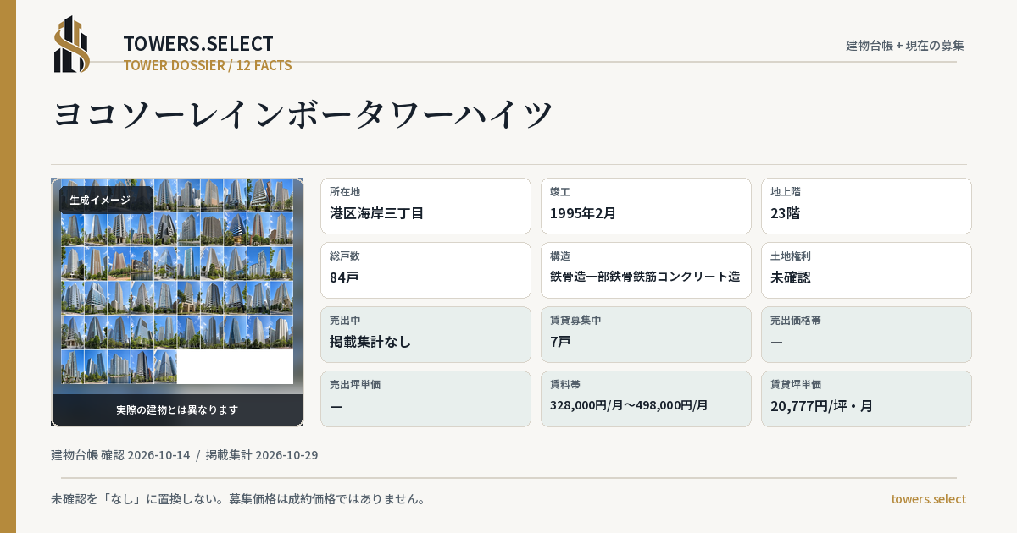Select the 賃貸坪単価 20,777円/坪・月 card

click(x=866, y=398)
